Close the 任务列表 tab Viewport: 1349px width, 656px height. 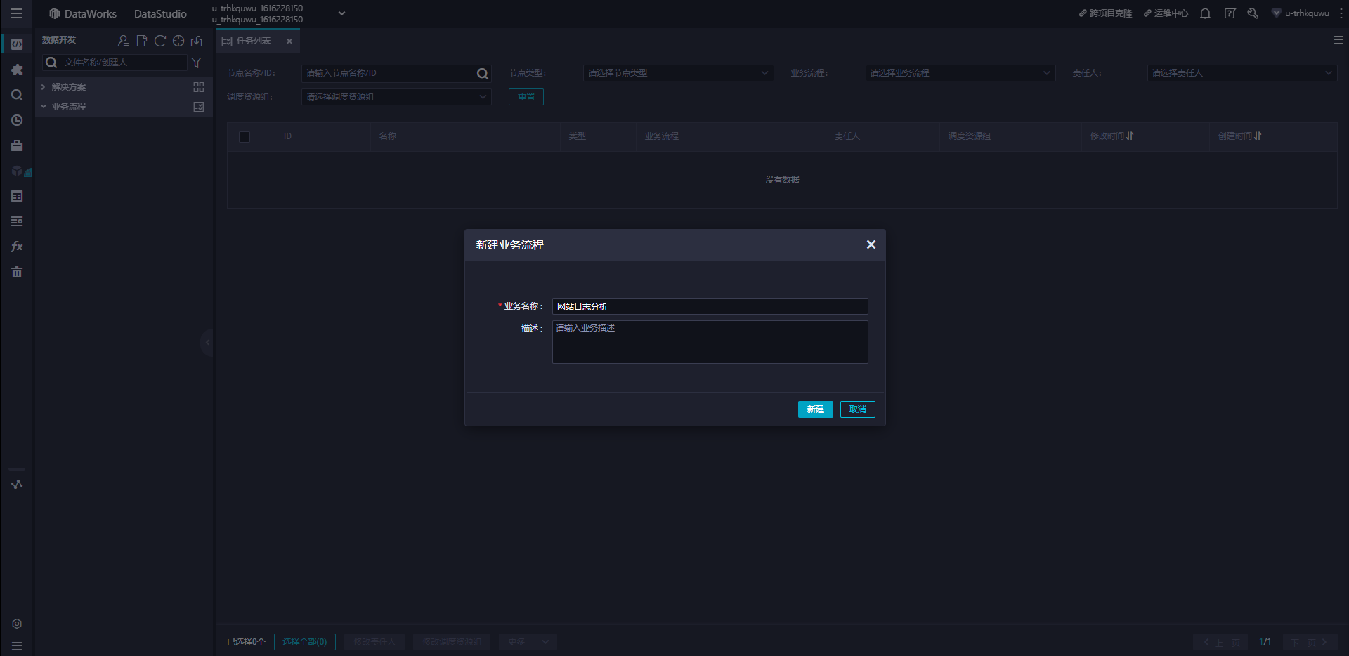pos(289,41)
